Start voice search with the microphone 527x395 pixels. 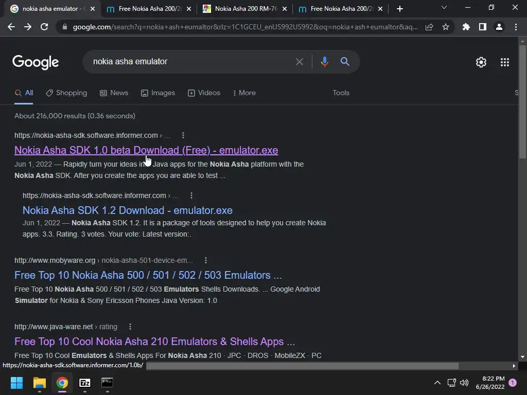tap(324, 62)
